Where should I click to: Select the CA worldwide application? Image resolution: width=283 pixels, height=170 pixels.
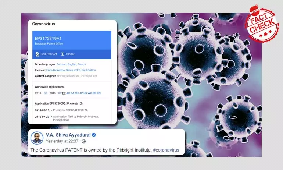pyautogui.click(x=72, y=93)
